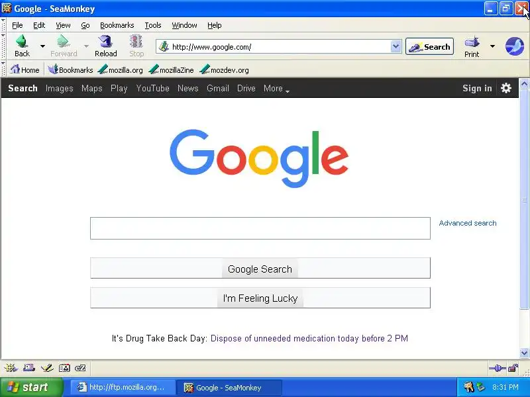Click inside the URL address field

[x=280, y=46]
